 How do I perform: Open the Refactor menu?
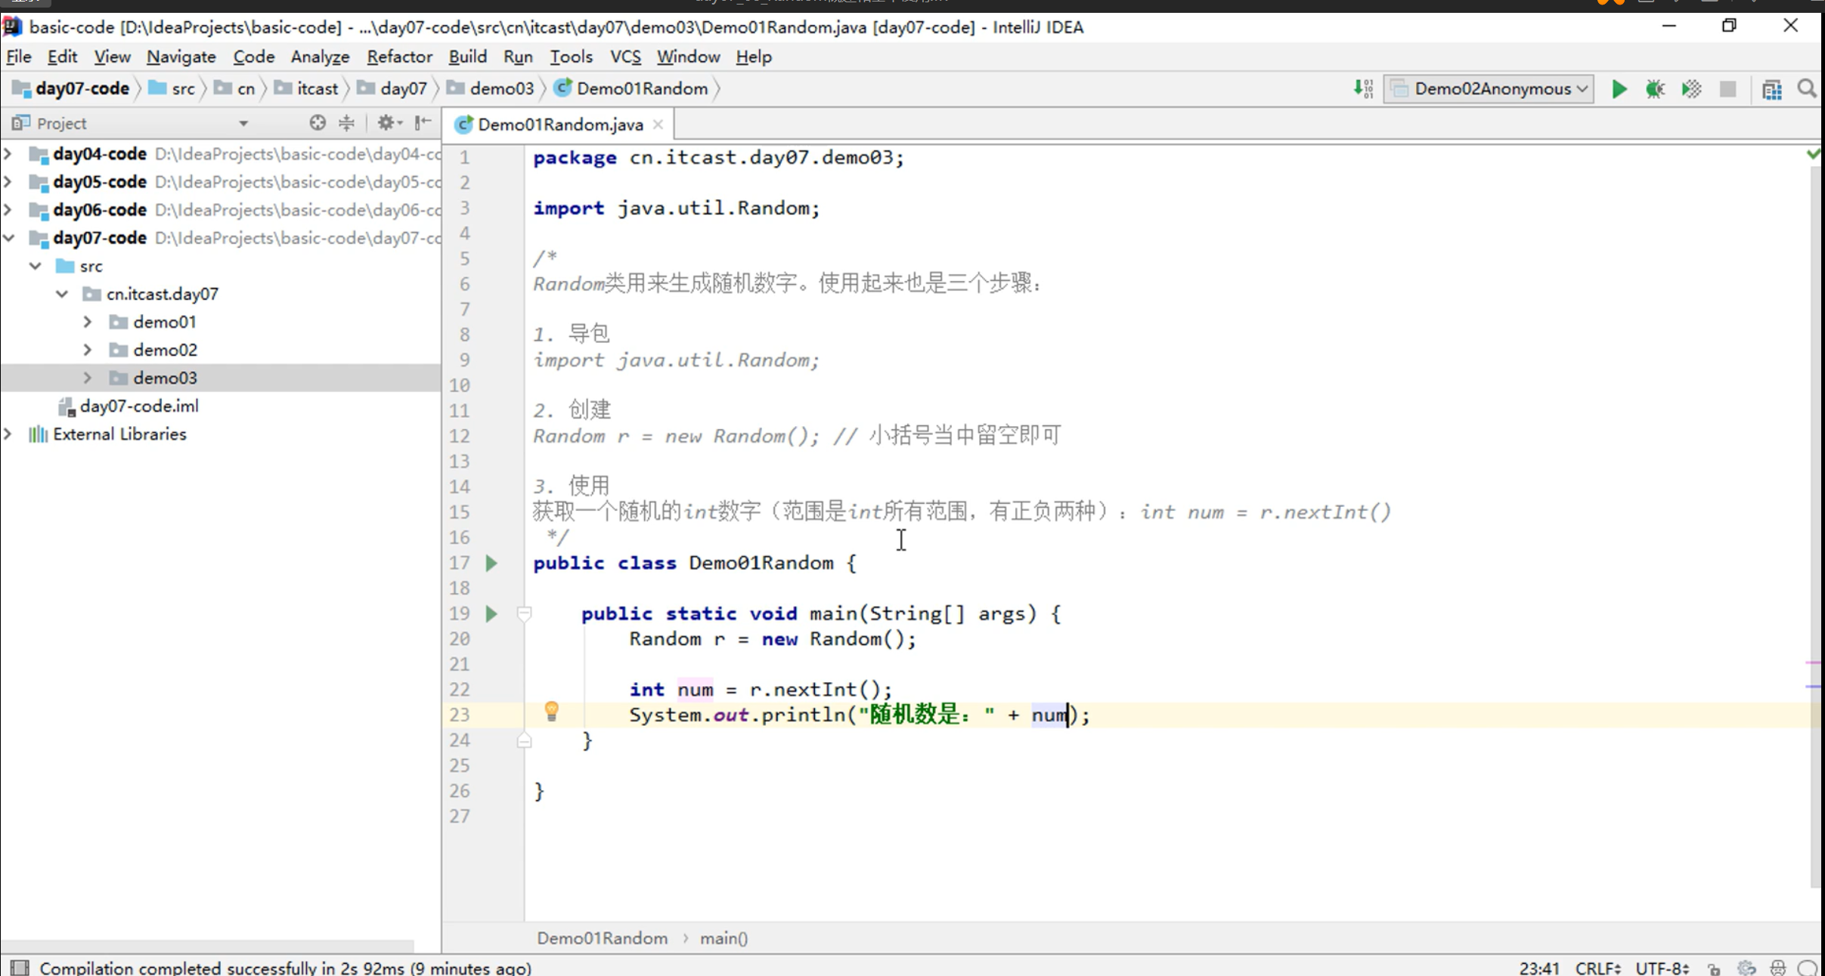click(399, 57)
